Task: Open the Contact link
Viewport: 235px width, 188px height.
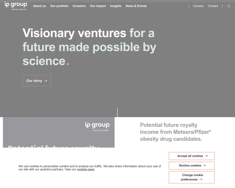Action: (213, 6)
